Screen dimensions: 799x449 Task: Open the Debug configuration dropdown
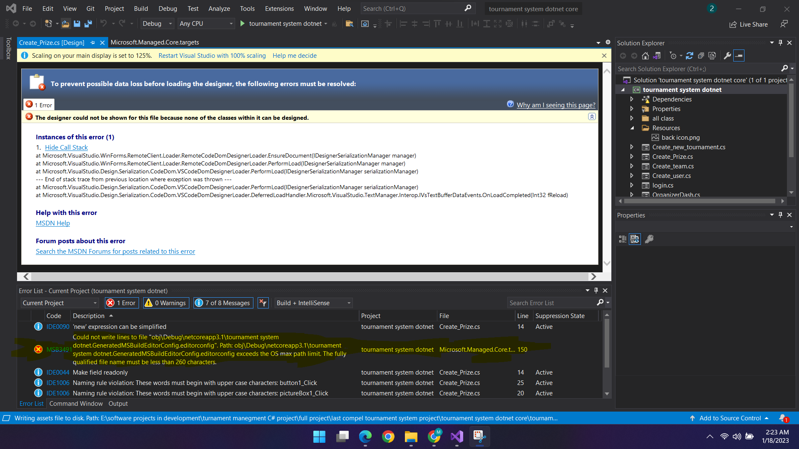tap(157, 24)
